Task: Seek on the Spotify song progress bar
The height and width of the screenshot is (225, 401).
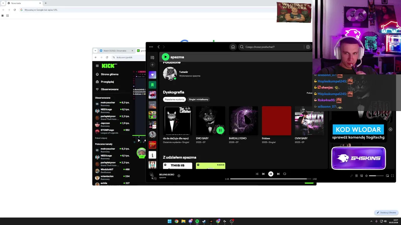Action: click(271, 179)
